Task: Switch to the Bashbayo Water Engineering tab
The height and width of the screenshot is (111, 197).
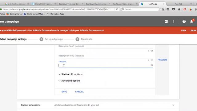Action: point(124,4)
